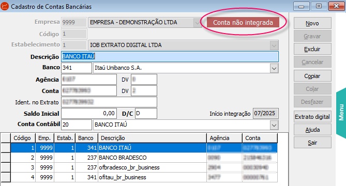The width and height of the screenshot is (346, 186).
Task: Click the Cancelar button
Action: tap(312, 62)
